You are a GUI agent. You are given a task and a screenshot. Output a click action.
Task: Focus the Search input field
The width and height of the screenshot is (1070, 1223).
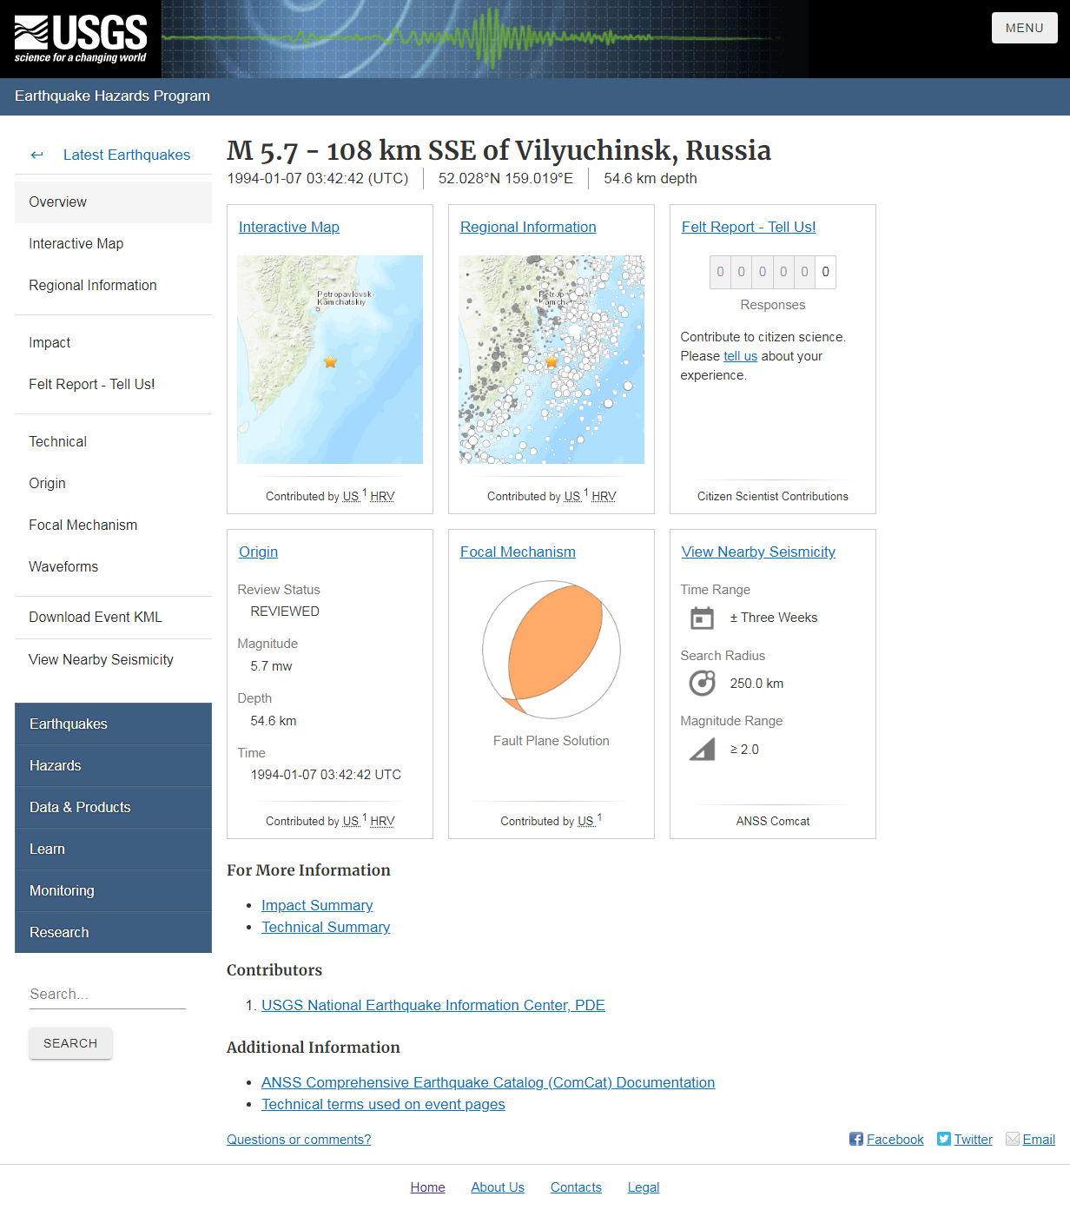[108, 995]
